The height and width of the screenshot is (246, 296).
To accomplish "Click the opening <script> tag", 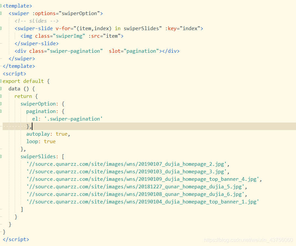I will pos(14,74).
